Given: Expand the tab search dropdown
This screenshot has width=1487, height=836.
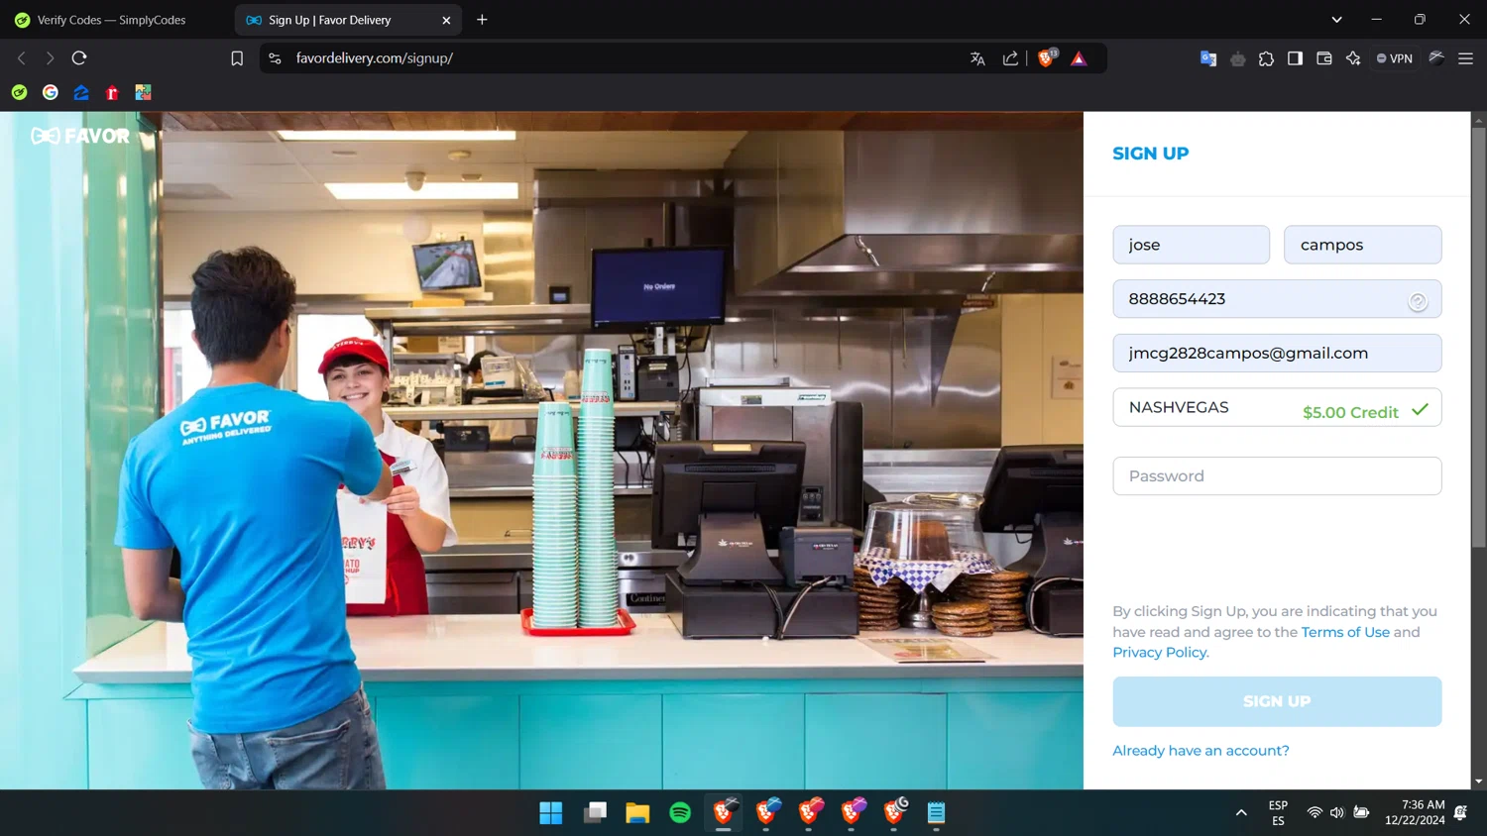Looking at the screenshot, I should point(1336,20).
